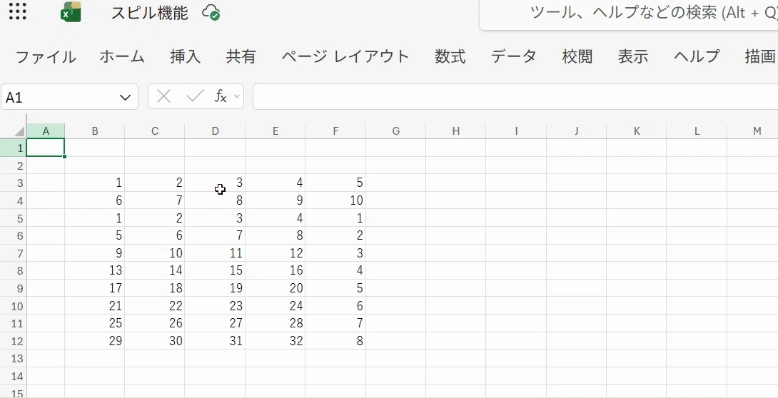Screen dimensions: 778x398
Task: Open the ヘルプ tab
Action: point(697,56)
